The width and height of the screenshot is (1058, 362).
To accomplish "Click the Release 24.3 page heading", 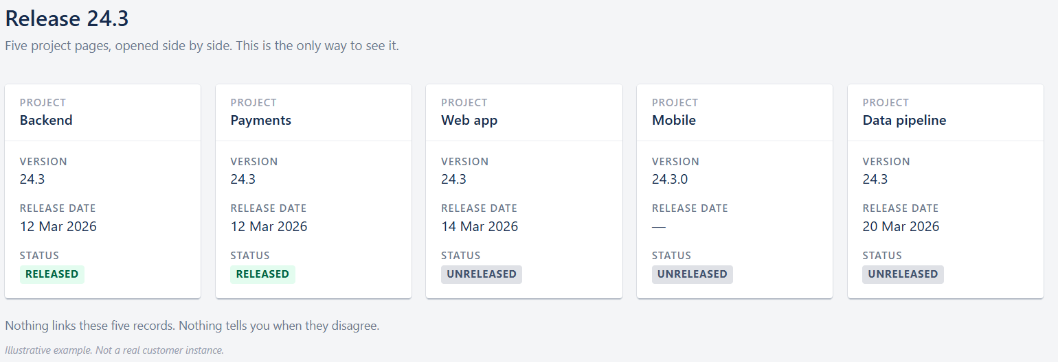I will click(67, 19).
